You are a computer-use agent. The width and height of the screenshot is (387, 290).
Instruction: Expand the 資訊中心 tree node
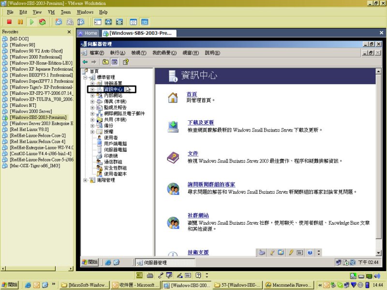(92, 89)
